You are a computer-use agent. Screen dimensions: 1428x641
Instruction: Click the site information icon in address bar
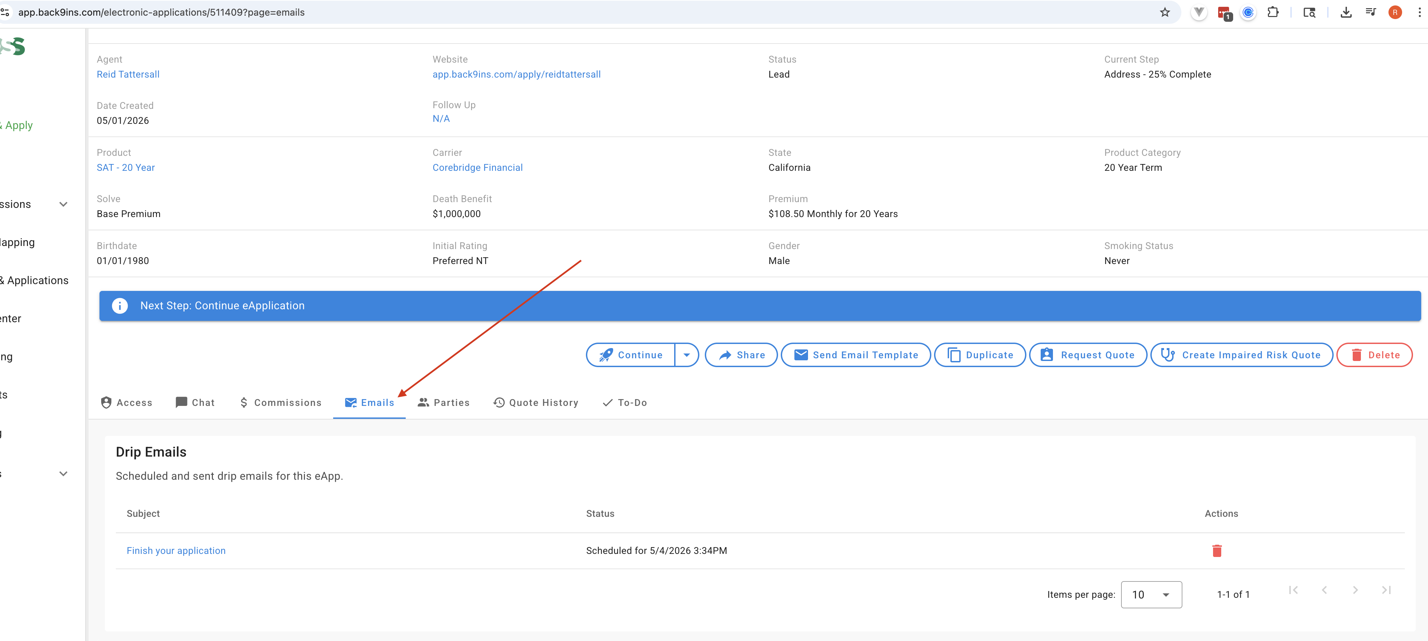point(5,12)
